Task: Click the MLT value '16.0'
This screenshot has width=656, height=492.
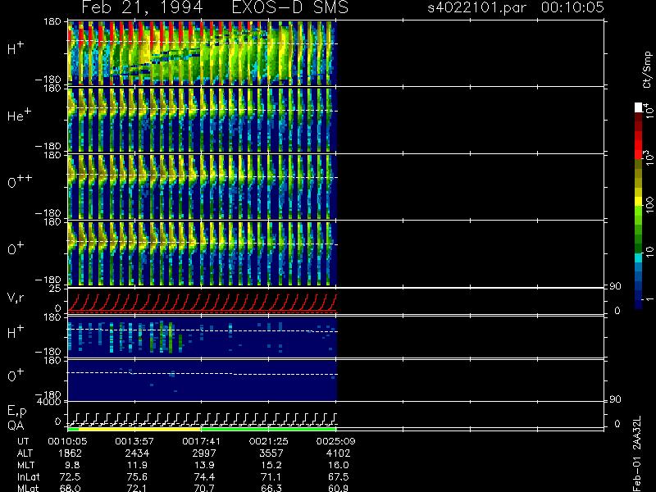Action: coord(338,465)
